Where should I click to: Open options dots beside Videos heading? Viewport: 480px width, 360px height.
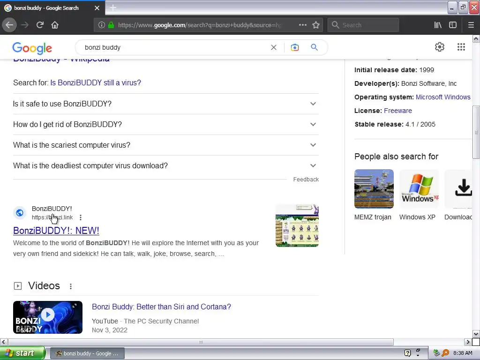click(x=71, y=286)
